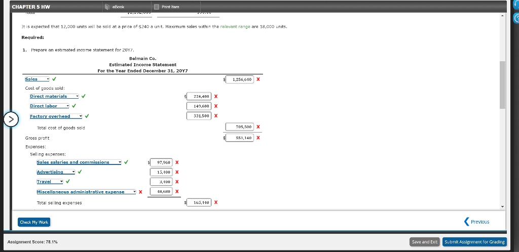Viewport: 519px width, 252px height.
Task: Expand the side panel arrow button
Action: point(11,119)
